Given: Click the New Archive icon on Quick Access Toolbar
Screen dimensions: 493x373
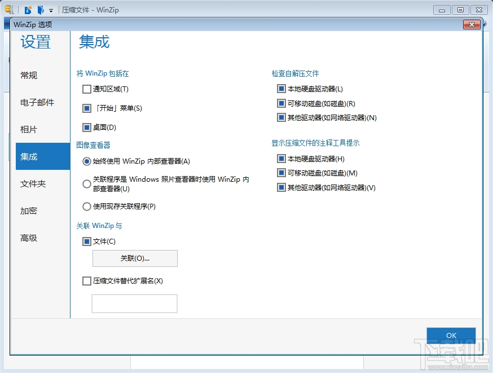Looking at the screenshot, I should (x=28, y=10).
